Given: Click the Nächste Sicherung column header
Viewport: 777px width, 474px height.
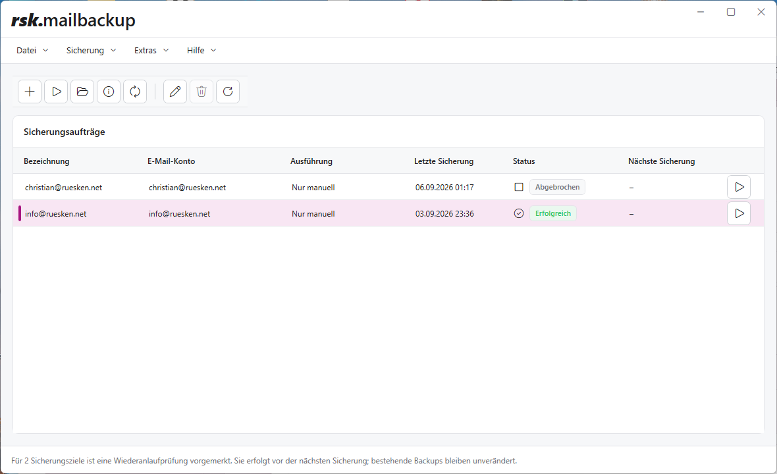Looking at the screenshot, I should [x=662, y=161].
